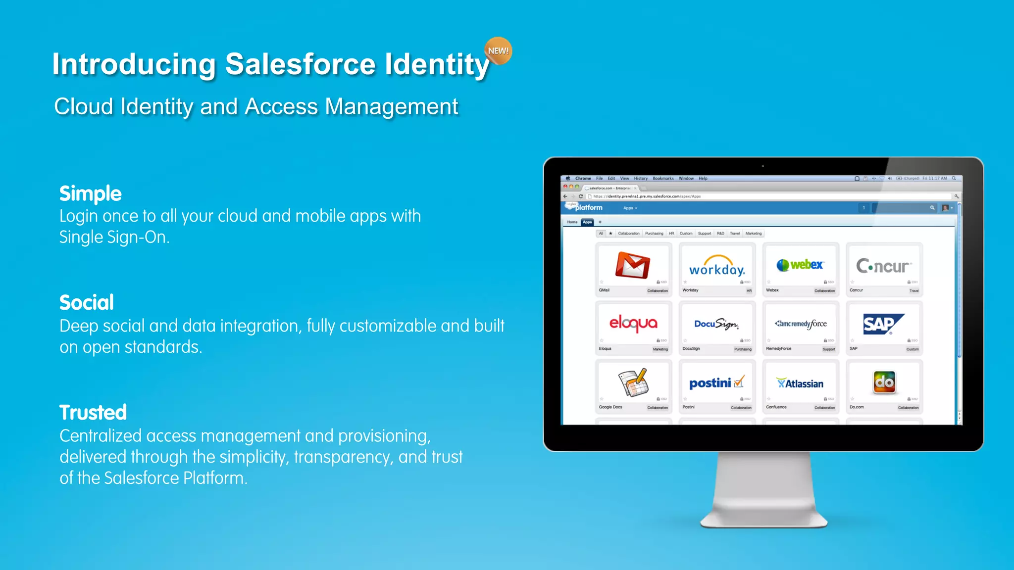Open the Edit menu
The width and height of the screenshot is (1014, 570).
(x=611, y=178)
